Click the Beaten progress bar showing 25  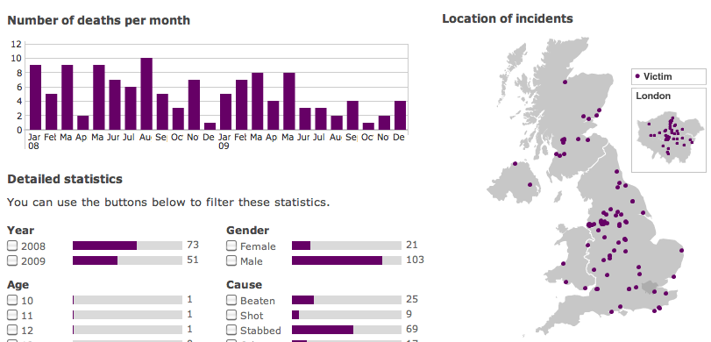click(346, 300)
